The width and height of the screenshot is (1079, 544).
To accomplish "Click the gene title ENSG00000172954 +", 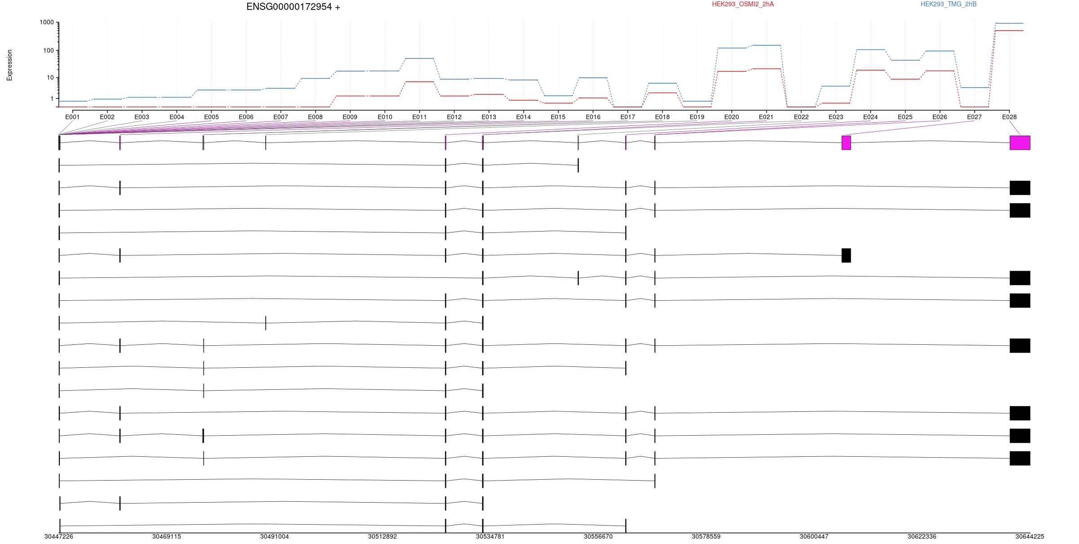I will coord(293,7).
